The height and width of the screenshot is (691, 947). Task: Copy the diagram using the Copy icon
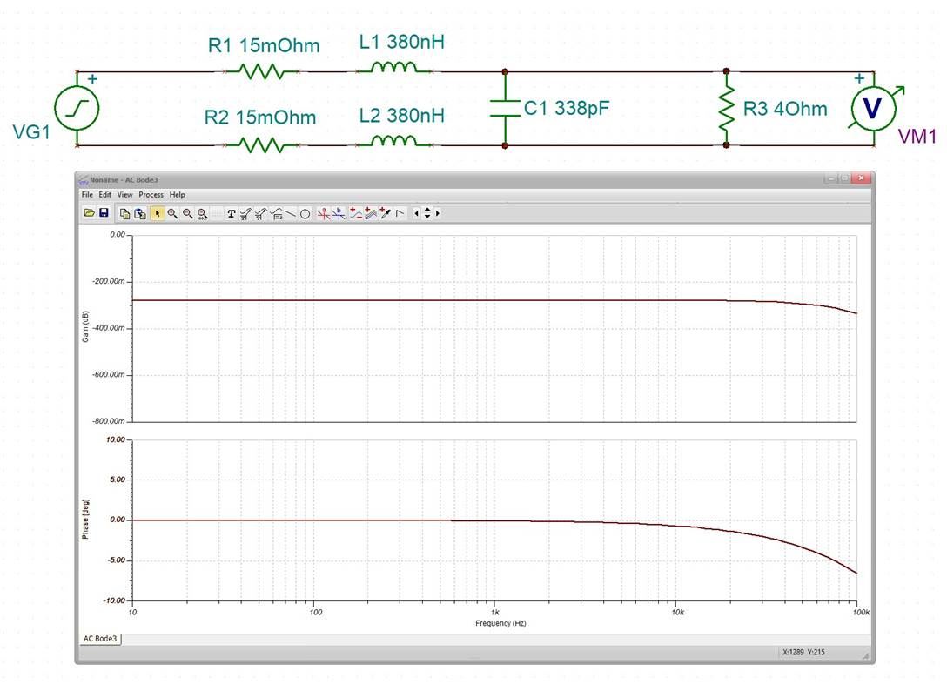125,213
